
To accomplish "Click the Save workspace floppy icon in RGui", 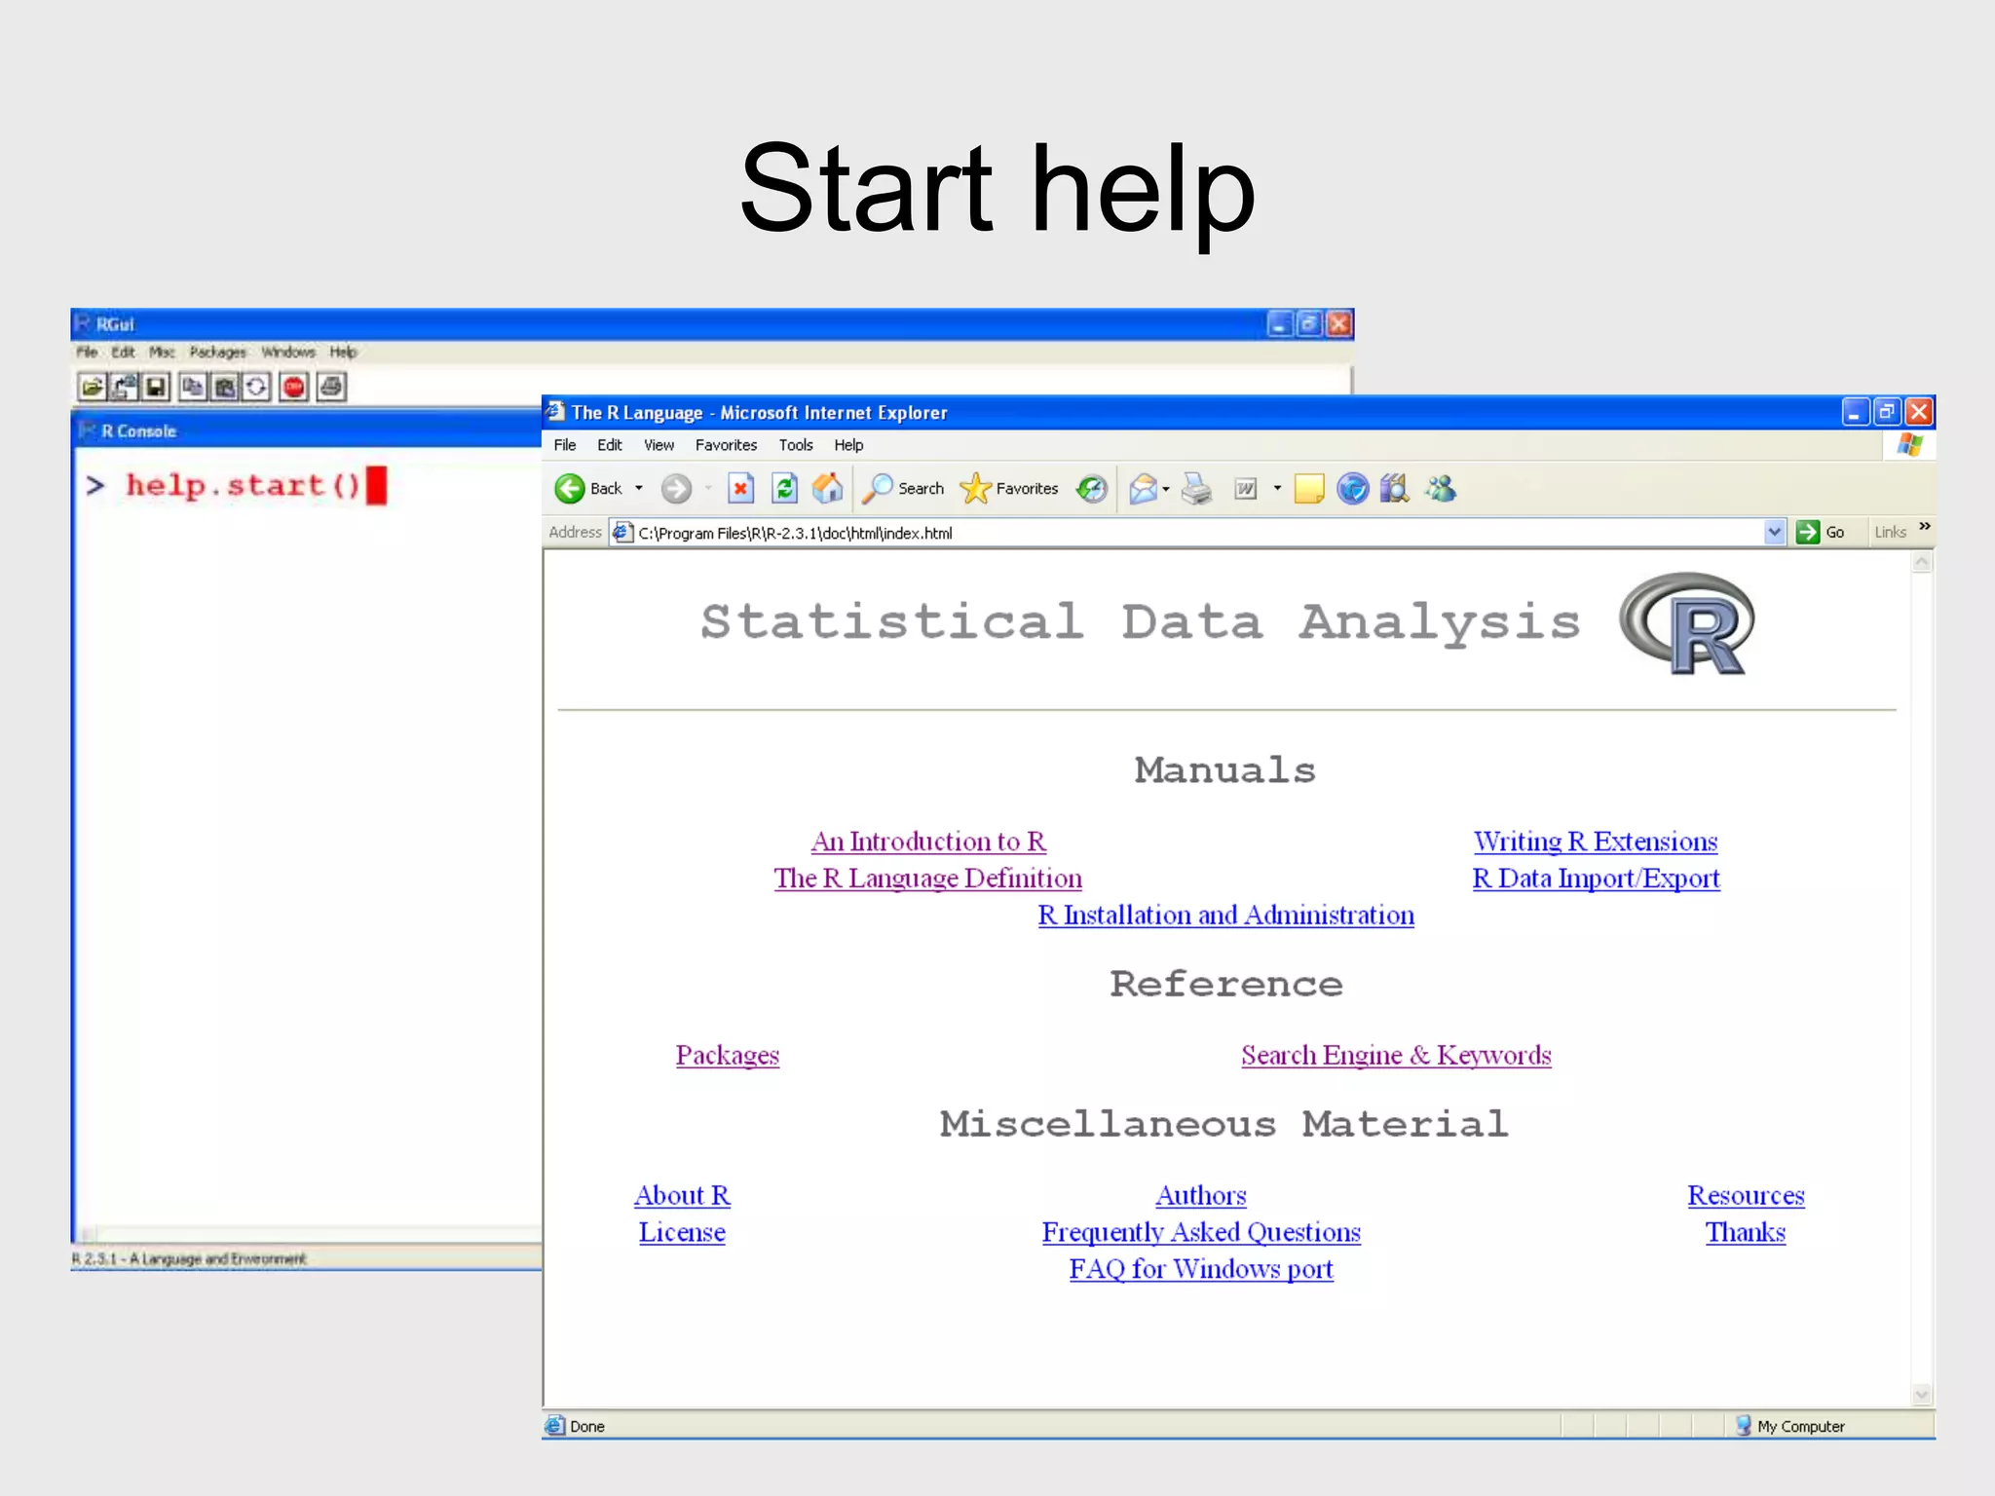I will [x=155, y=387].
